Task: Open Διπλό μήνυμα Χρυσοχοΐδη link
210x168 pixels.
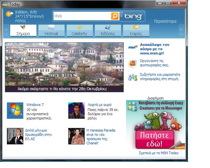Action: (38, 135)
